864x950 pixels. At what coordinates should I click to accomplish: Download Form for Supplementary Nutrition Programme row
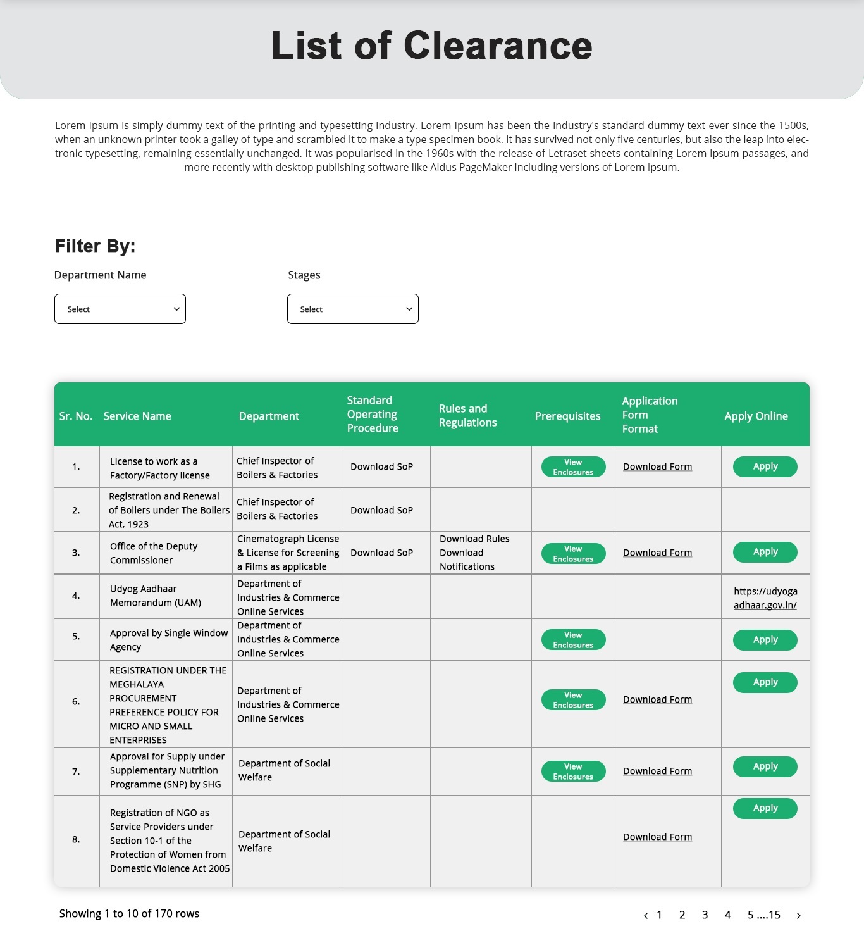(x=657, y=771)
